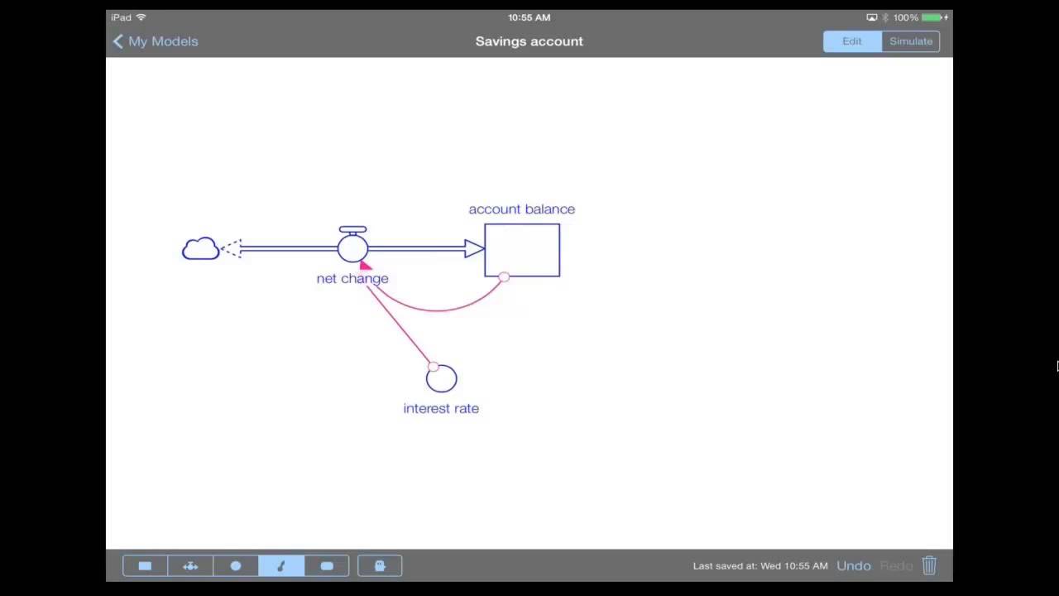Select the flow valve tool
The width and height of the screenshot is (1059, 596).
(x=190, y=566)
